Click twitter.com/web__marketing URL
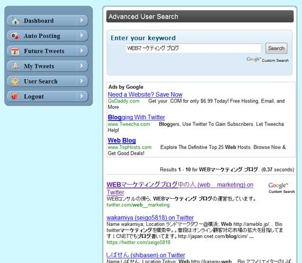Image resolution: width=302 pixels, height=263 pixels. tap(138, 205)
